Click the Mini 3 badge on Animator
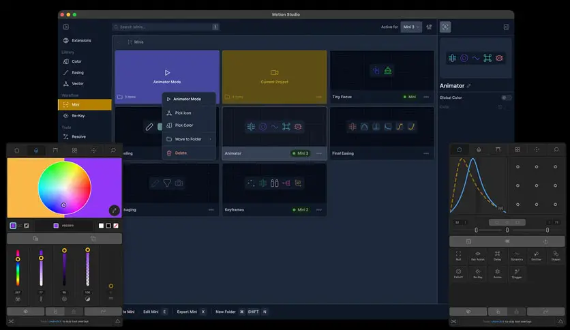Image resolution: width=570 pixels, height=330 pixels. (x=301, y=153)
